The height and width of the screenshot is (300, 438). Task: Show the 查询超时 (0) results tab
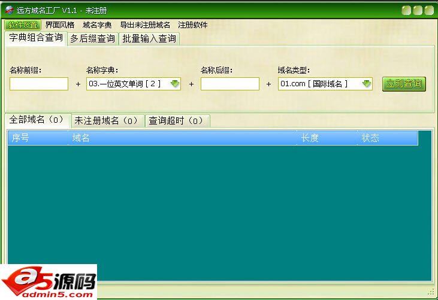177,121
